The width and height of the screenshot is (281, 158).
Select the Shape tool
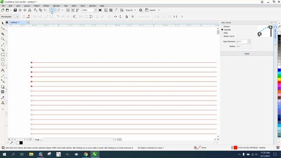click(x=3, y=28)
